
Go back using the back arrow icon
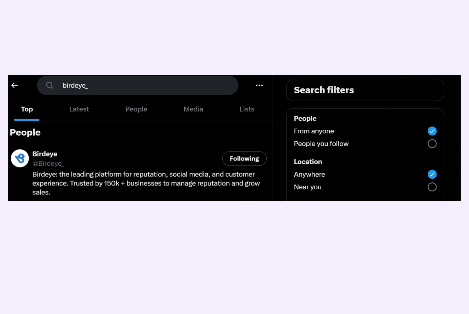15,85
